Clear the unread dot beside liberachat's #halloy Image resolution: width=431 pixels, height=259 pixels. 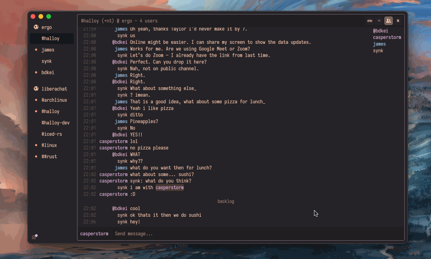pyautogui.click(x=35, y=111)
